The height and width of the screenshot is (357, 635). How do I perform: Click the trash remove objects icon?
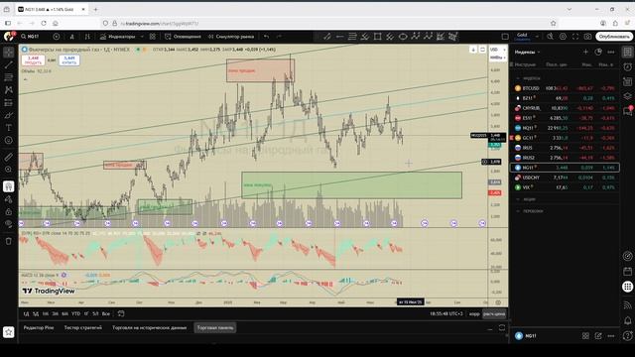[9, 241]
